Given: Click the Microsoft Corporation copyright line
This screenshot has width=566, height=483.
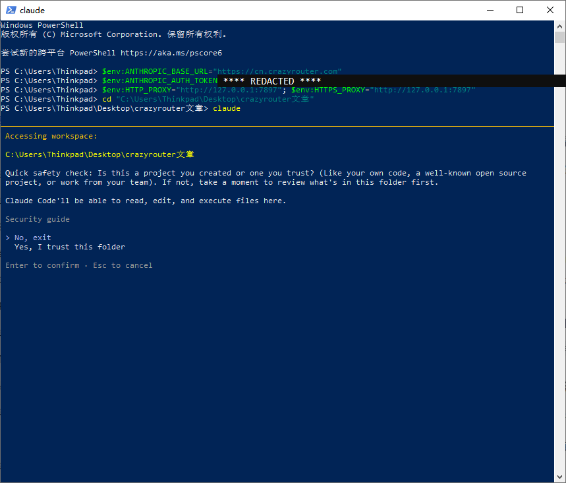Looking at the screenshot, I should [x=114, y=34].
